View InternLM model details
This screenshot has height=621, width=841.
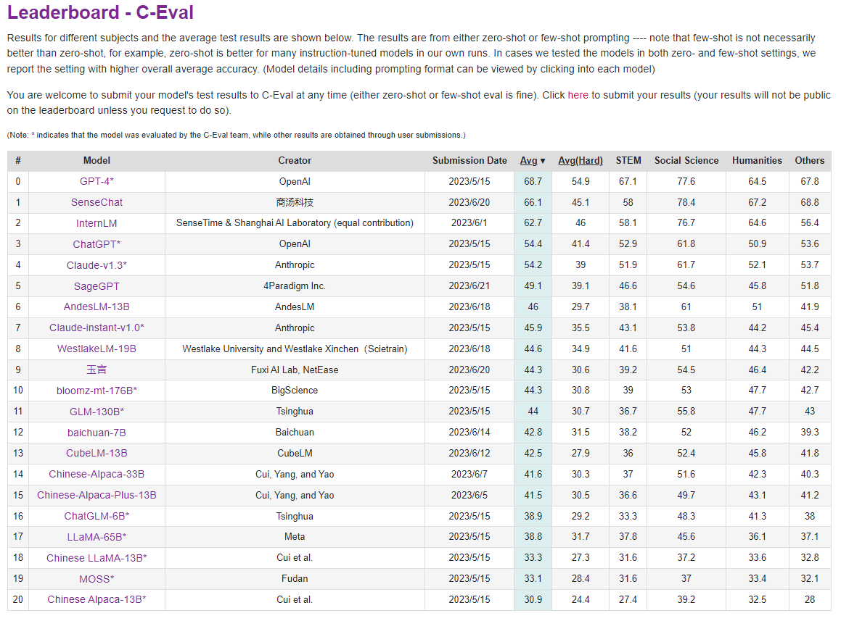coord(97,223)
